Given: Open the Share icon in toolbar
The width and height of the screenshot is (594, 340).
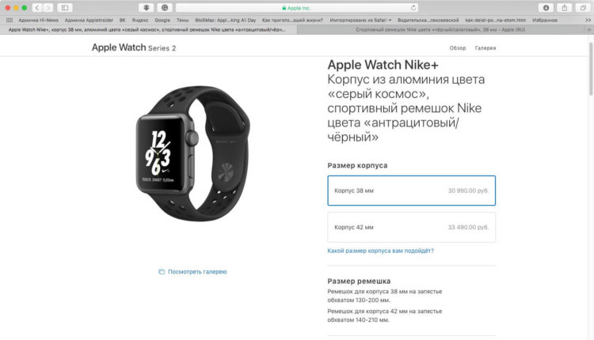Looking at the screenshot, I should [x=565, y=8].
